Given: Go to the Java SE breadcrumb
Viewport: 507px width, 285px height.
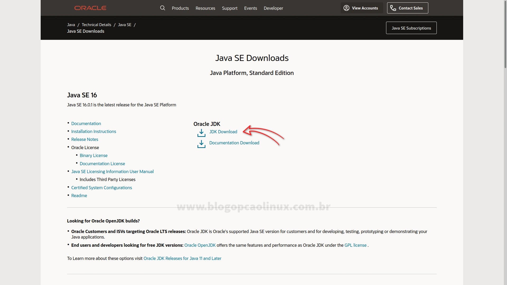Looking at the screenshot, I should (x=125, y=25).
